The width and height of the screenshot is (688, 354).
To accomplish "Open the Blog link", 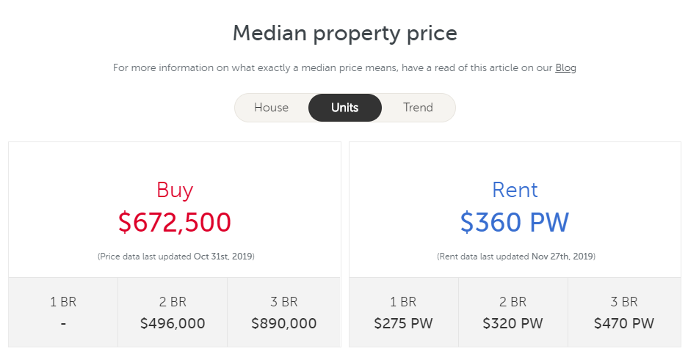I will [565, 68].
